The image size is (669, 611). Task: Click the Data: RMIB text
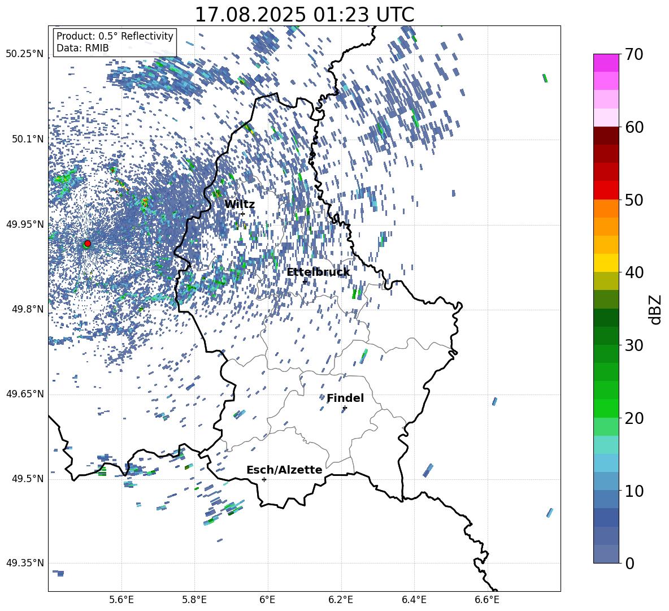82,48
